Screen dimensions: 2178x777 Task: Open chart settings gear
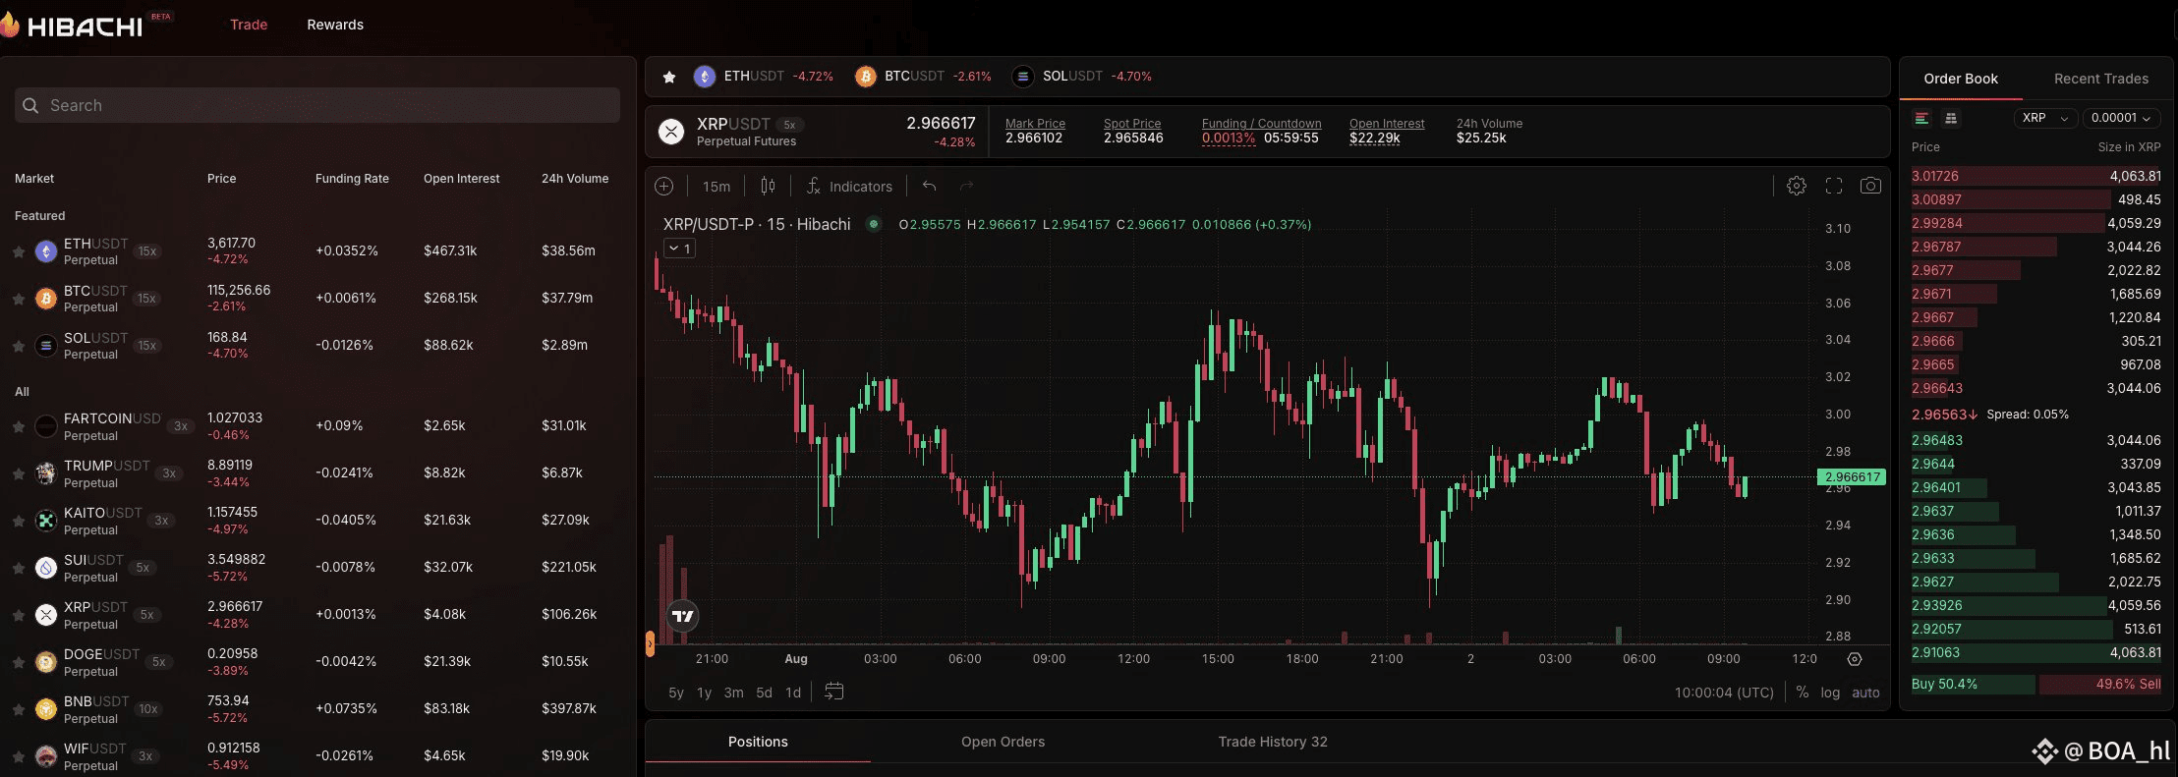(x=1797, y=186)
